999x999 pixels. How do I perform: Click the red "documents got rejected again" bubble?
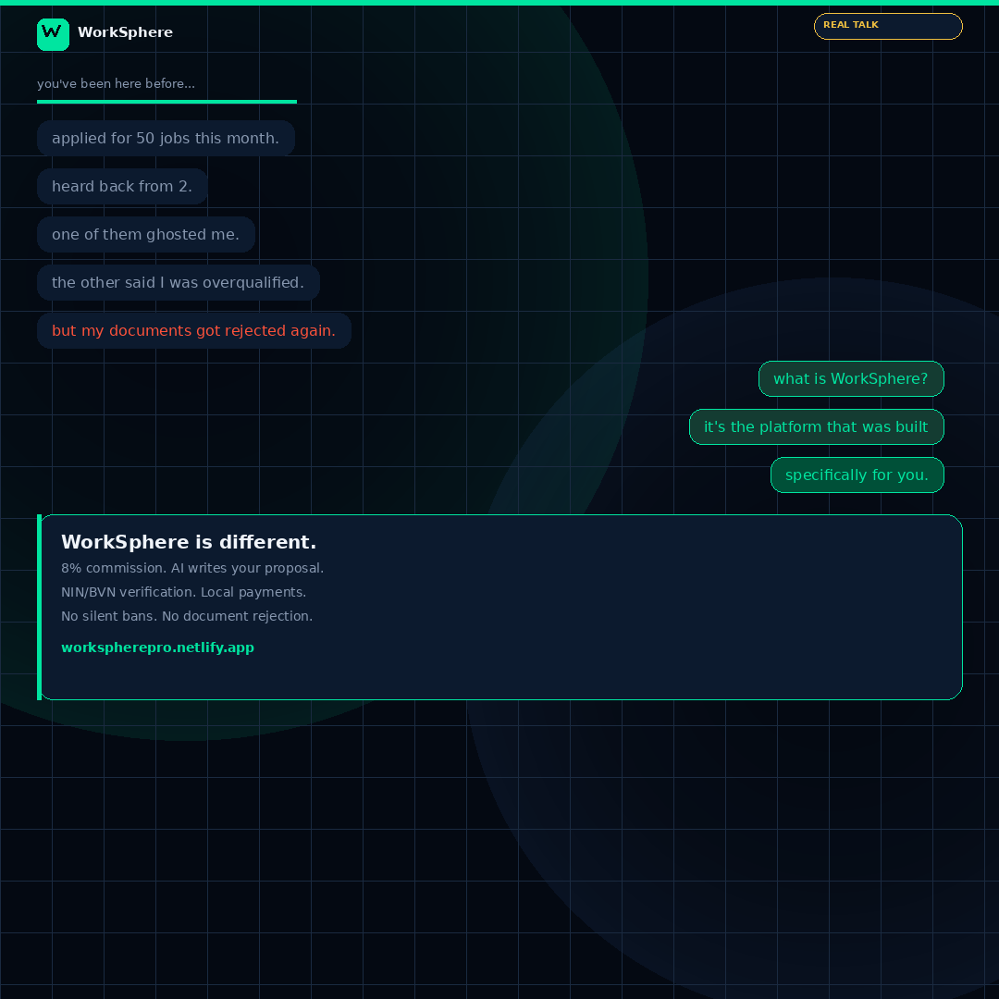pos(194,330)
